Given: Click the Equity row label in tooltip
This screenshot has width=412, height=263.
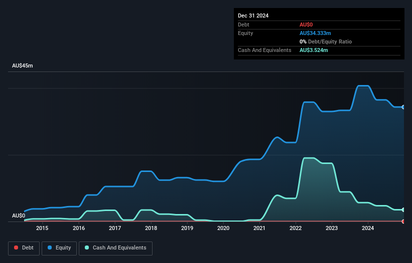Looking at the screenshot, I should (x=245, y=33).
